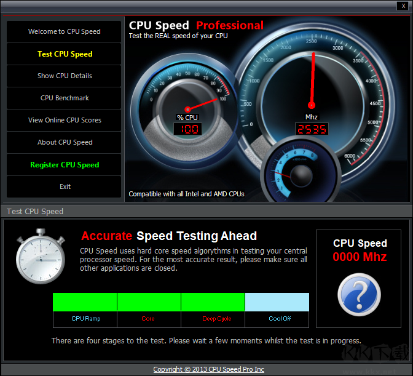The image size is (413, 376).
Task: Click the Core green progress segment
Action: point(149,302)
